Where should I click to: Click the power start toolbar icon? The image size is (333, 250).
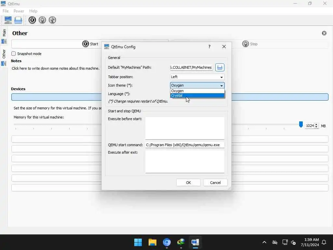[x=32, y=20]
